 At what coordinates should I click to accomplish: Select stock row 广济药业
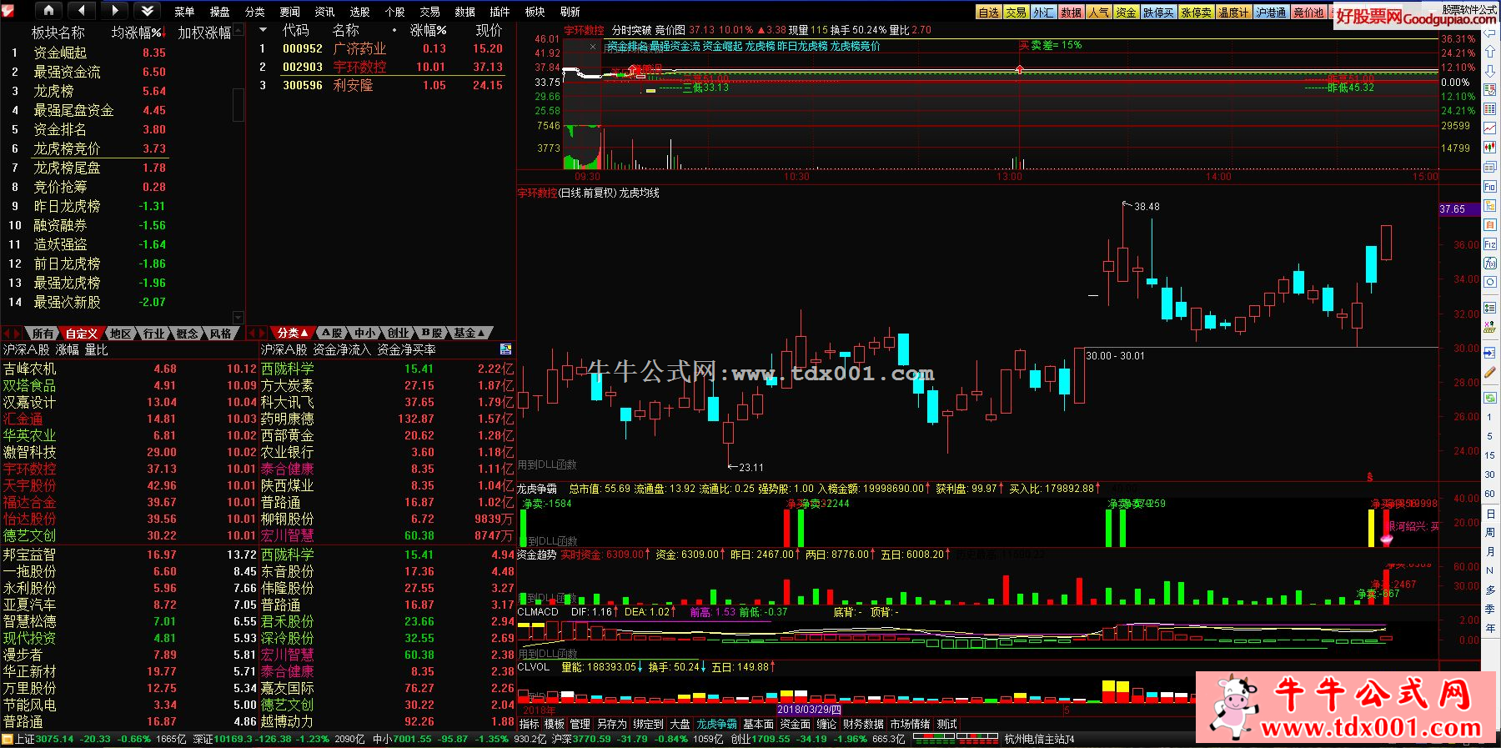tap(381, 48)
